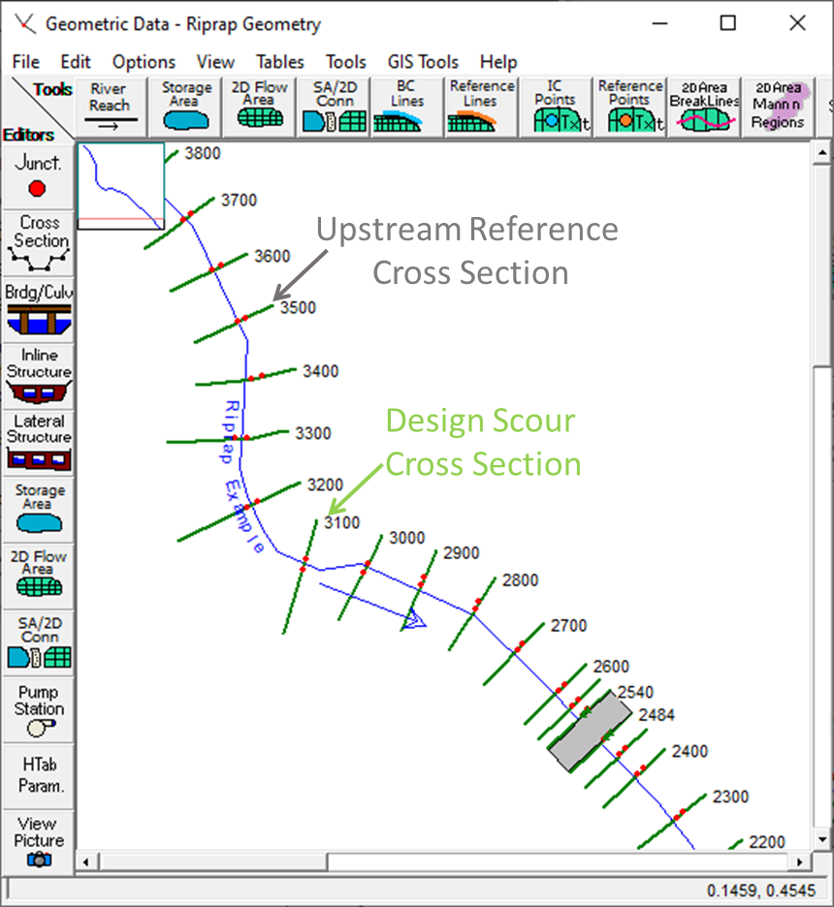Pick the 2D Flow Area tool
The width and height of the screenshot is (834, 907).
[x=259, y=108]
